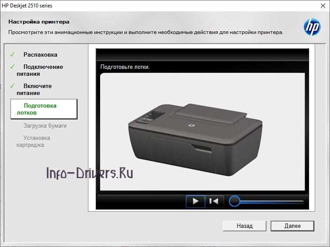
Task: Click the far end of the animation slider track
Action: [x=303, y=202]
